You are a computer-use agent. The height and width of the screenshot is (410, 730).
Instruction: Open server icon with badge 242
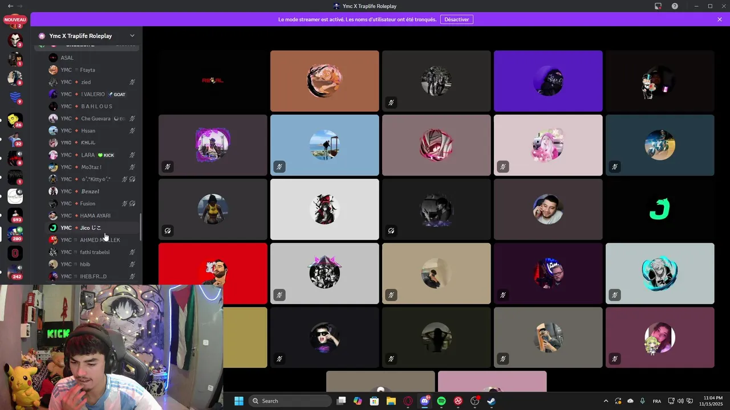pyautogui.click(x=15, y=272)
